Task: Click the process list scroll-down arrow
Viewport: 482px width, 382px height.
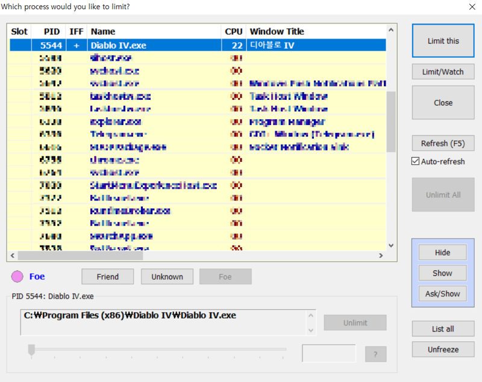Action: click(x=391, y=245)
